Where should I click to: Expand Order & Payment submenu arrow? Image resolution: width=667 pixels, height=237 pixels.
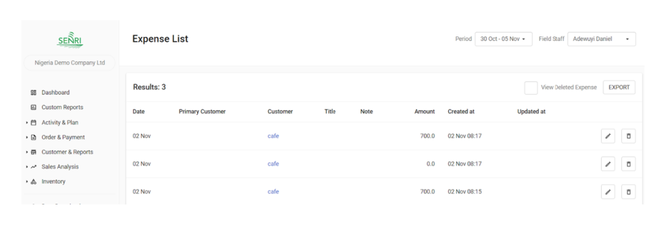click(x=27, y=137)
